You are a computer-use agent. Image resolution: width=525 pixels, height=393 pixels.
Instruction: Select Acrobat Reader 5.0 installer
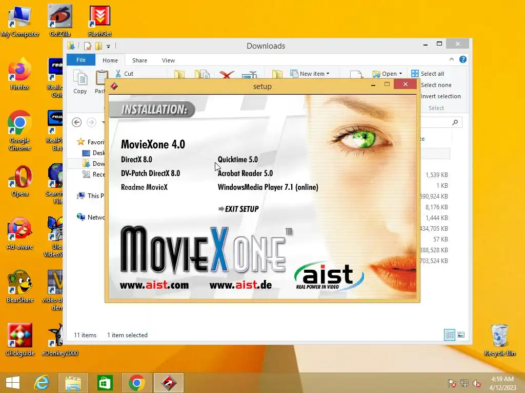[245, 173]
